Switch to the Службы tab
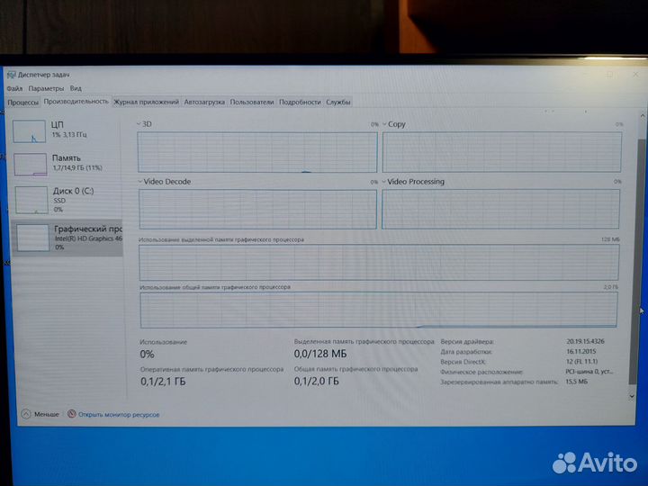 pos(338,103)
